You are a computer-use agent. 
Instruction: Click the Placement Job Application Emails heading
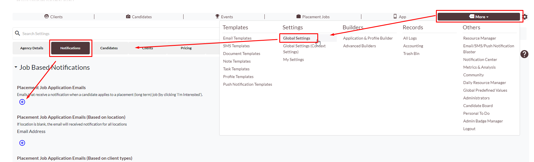pos(51,88)
